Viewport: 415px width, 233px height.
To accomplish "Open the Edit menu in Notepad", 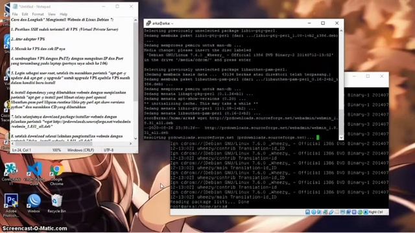I will (x=25, y=14).
